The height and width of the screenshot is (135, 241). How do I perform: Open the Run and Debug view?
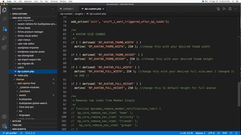[x=4, y=38]
